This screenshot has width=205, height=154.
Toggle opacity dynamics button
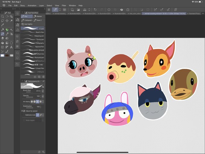[43, 96]
